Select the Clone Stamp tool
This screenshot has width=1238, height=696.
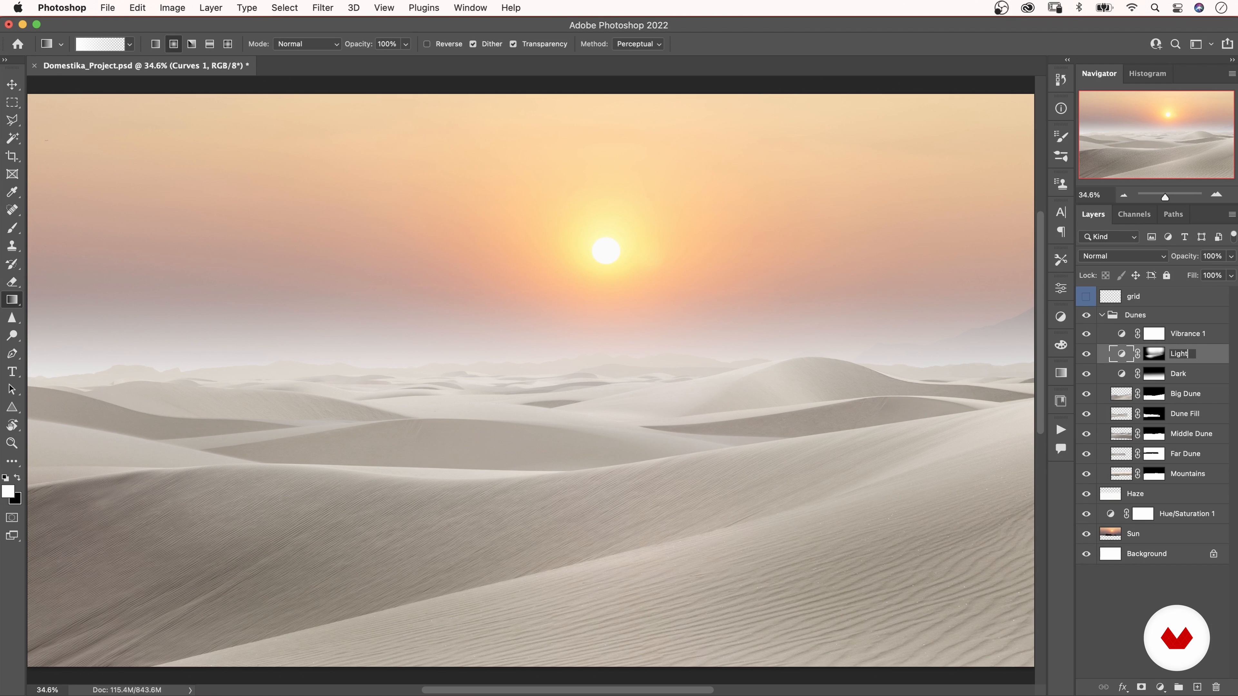(x=12, y=246)
